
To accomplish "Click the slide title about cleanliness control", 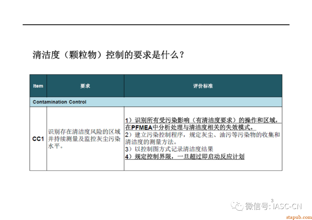I will coord(108,53).
